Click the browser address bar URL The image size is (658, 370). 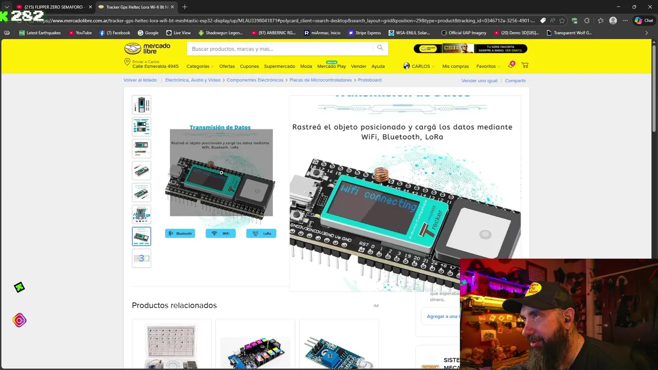tap(285, 21)
